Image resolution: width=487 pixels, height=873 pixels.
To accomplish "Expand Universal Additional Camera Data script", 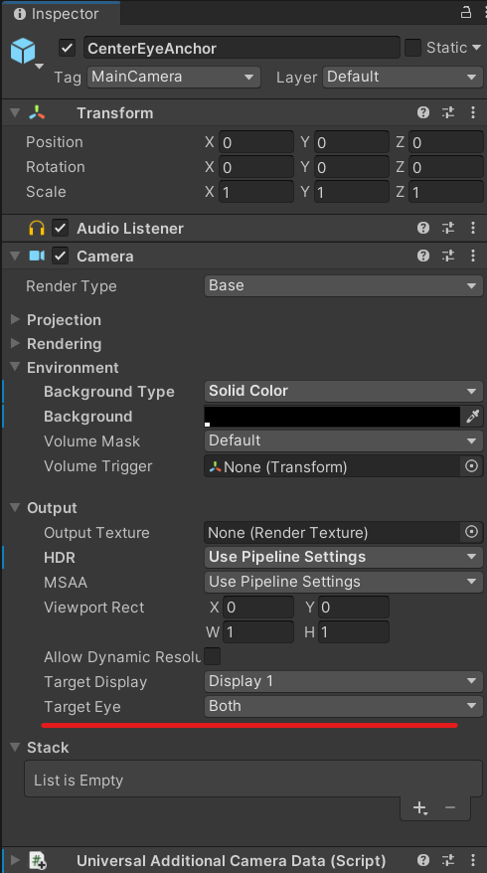I will pos(15,860).
